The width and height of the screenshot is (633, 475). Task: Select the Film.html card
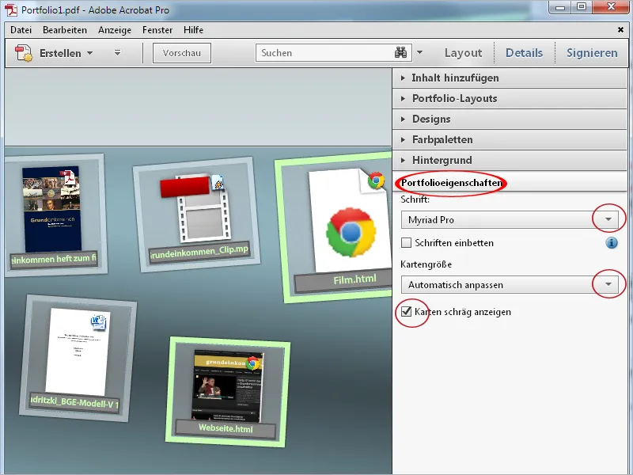[335, 228]
